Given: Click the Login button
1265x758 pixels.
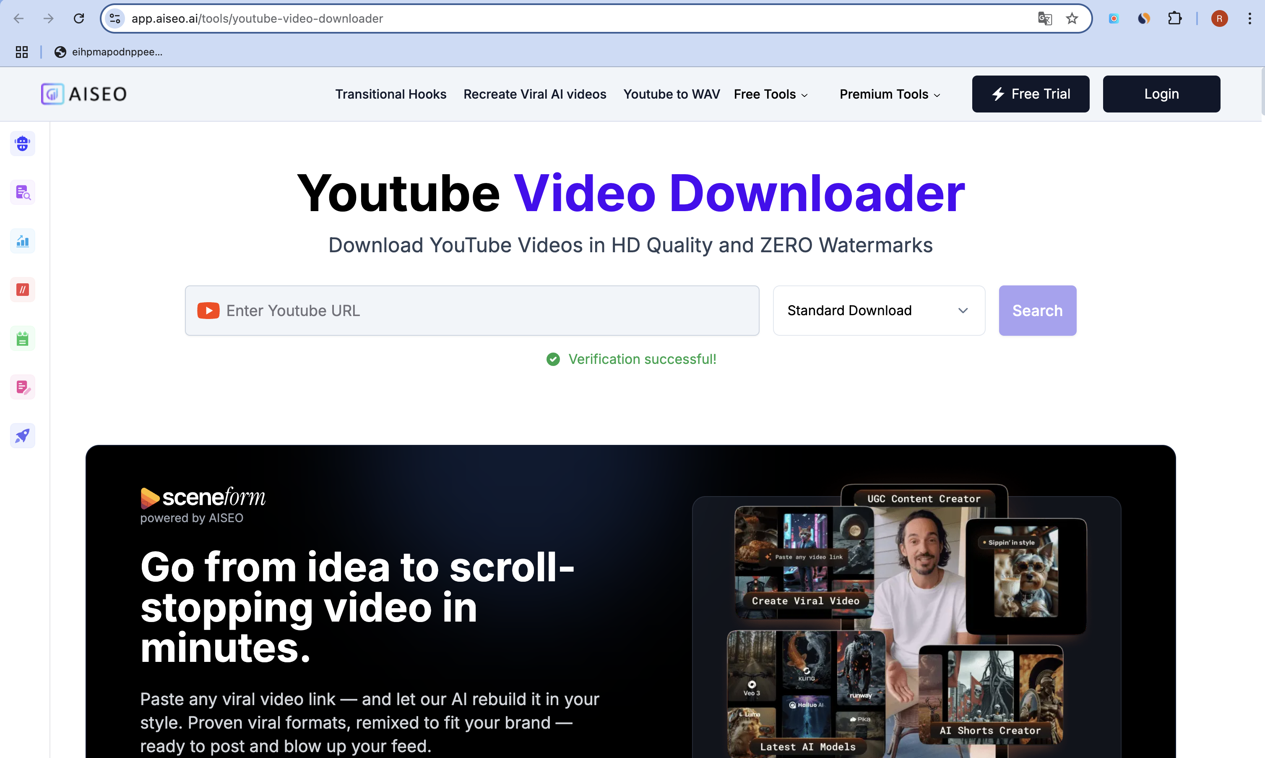Looking at the screenshot, I should point(1161,94).
